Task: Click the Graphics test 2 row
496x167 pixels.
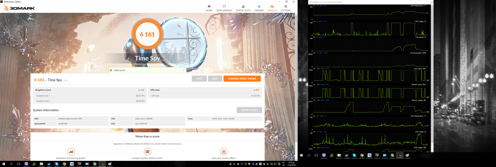Action: (90, 100)
